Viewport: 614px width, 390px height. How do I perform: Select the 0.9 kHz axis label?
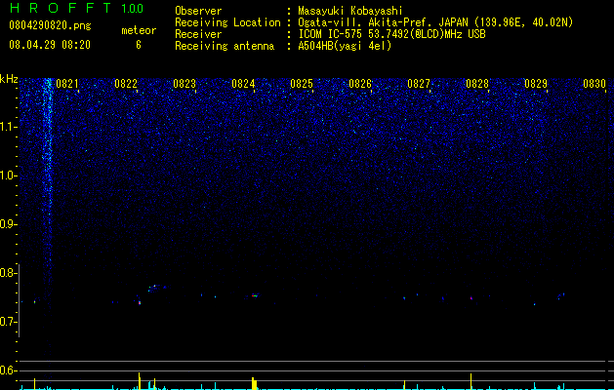coord(8,224)
